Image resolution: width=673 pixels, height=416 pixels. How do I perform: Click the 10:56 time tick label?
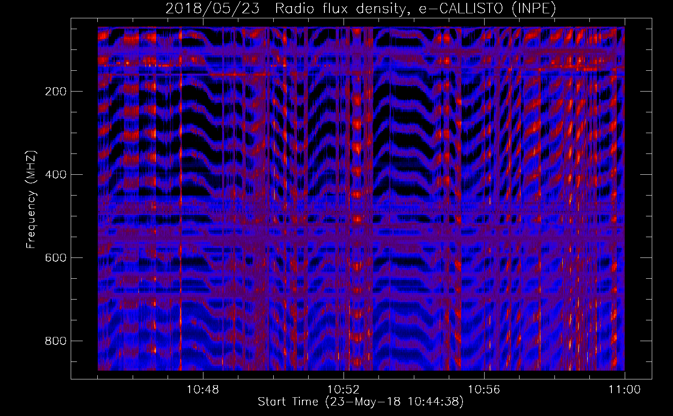point(484,390)
